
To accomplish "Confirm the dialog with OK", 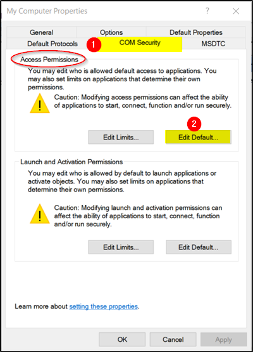I will 122,339.
